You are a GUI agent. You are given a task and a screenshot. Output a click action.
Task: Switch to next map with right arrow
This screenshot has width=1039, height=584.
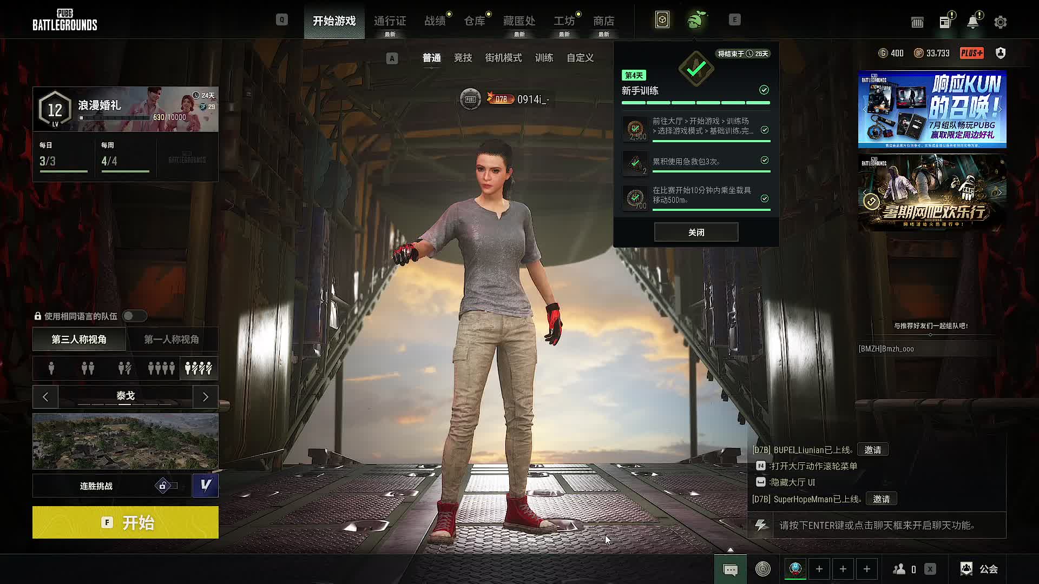pyautogui.click(x=206, y=397)
